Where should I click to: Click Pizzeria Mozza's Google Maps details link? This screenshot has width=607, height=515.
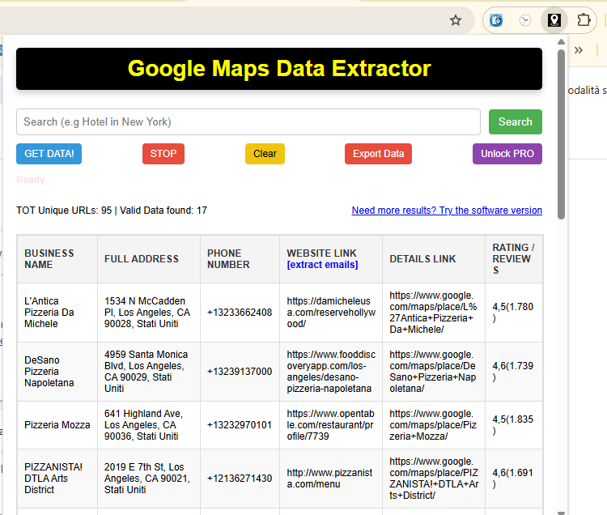click(x=433, y=424)
